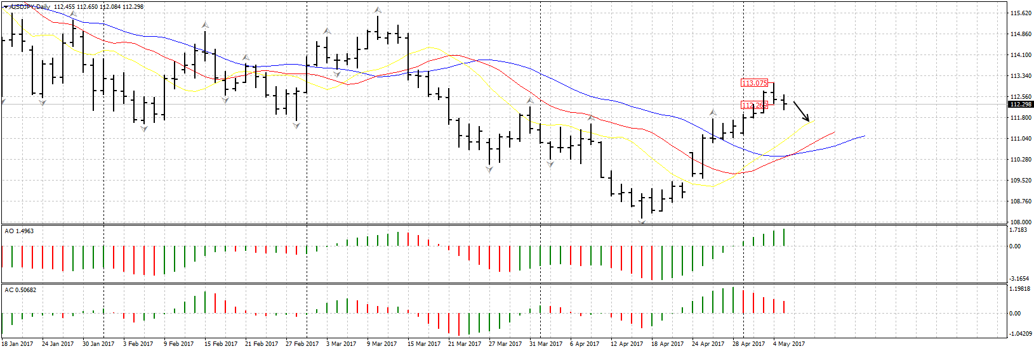Select the up fractal near 31 Mar 2017
Screen dimensions: 1034x351
(529, 100)
